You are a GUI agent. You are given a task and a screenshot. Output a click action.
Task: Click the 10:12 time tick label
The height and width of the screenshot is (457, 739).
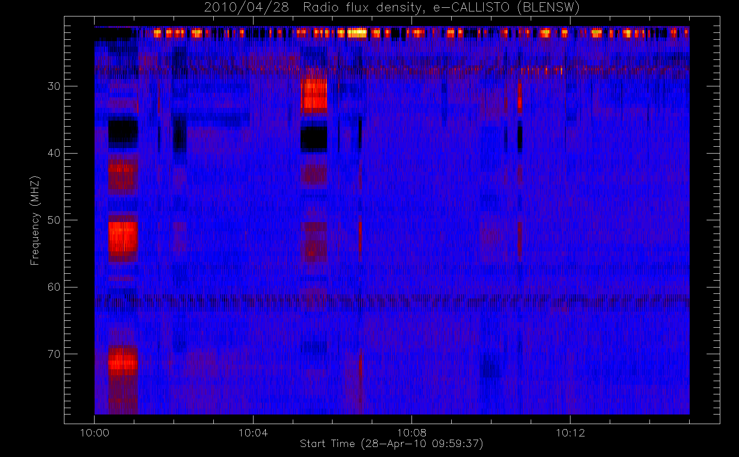pyautogui.click(x=570, y=433)
